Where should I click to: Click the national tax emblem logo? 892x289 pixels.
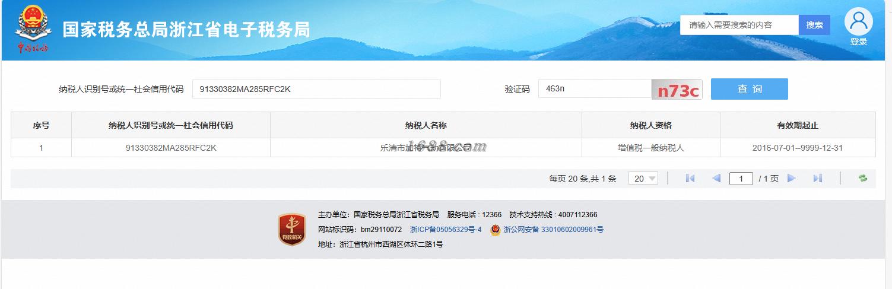[x=33, y=30]
